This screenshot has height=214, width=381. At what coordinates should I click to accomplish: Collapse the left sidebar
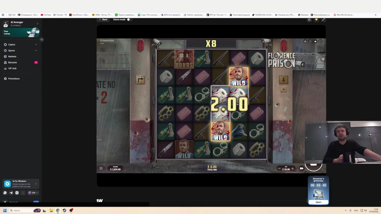coord(42,40)
